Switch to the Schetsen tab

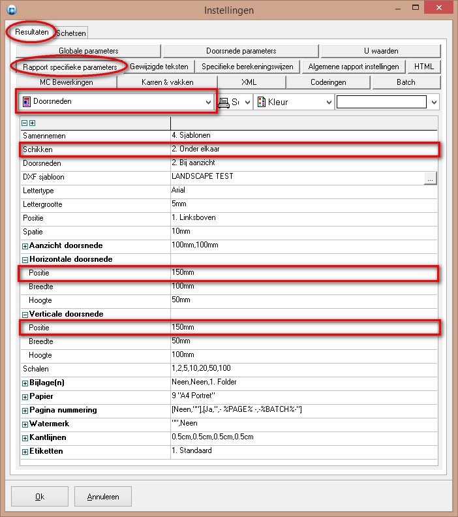point(71,33)
